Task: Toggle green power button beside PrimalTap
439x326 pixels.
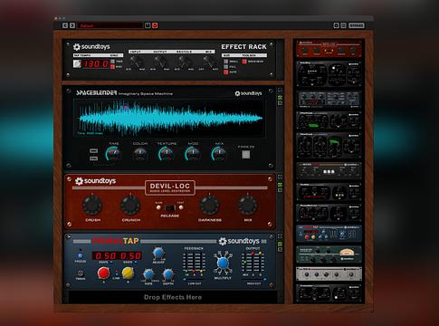Action: (280, 244)
